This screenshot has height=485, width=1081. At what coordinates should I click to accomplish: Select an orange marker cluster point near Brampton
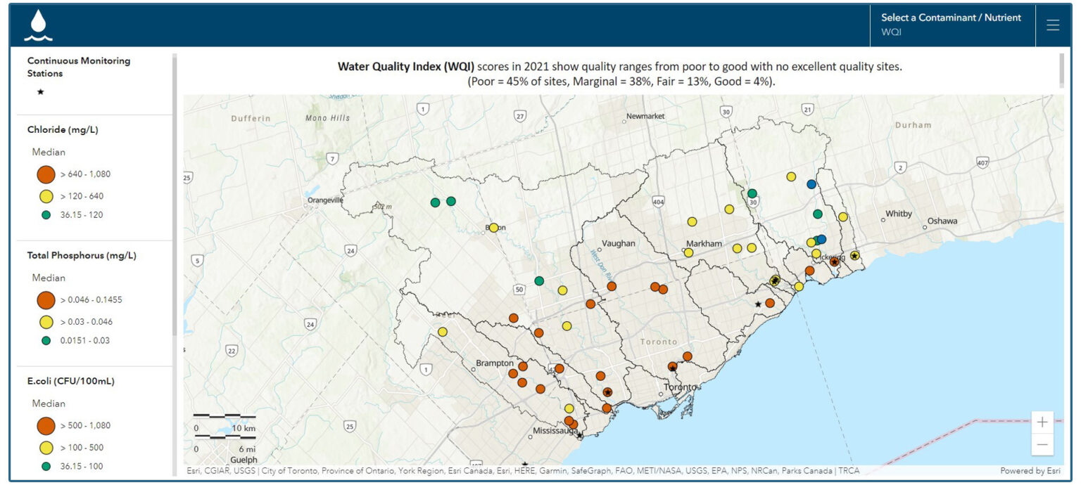click(x=522, y=366)
